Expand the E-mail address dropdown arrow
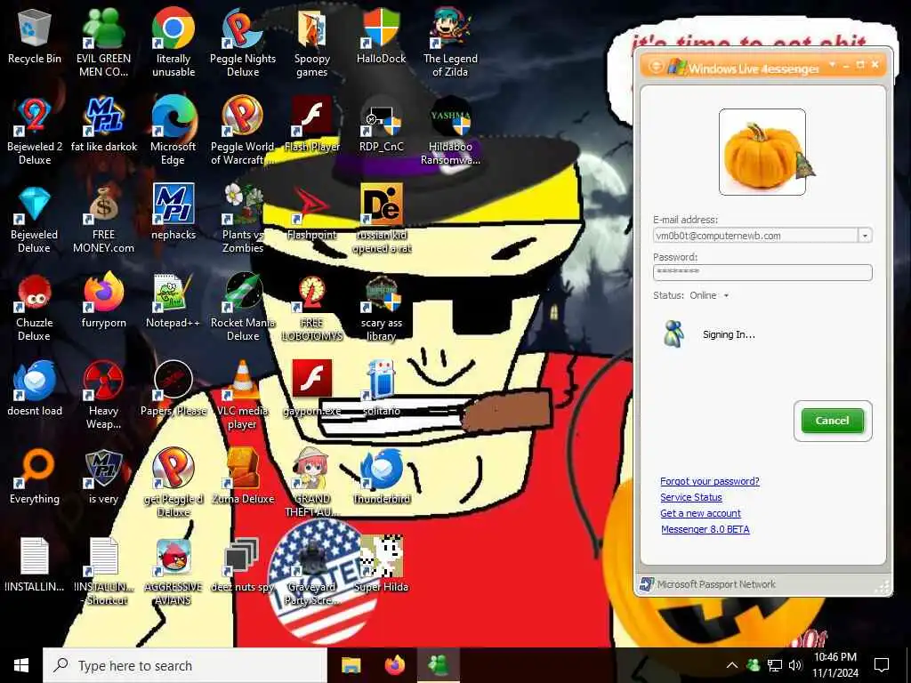This screenshot has width=911, height=683. coord(865,235)
